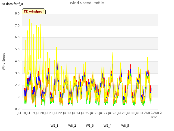
Task: Click the Jul 26 x-axis date label
Action: tap(94, 113)
